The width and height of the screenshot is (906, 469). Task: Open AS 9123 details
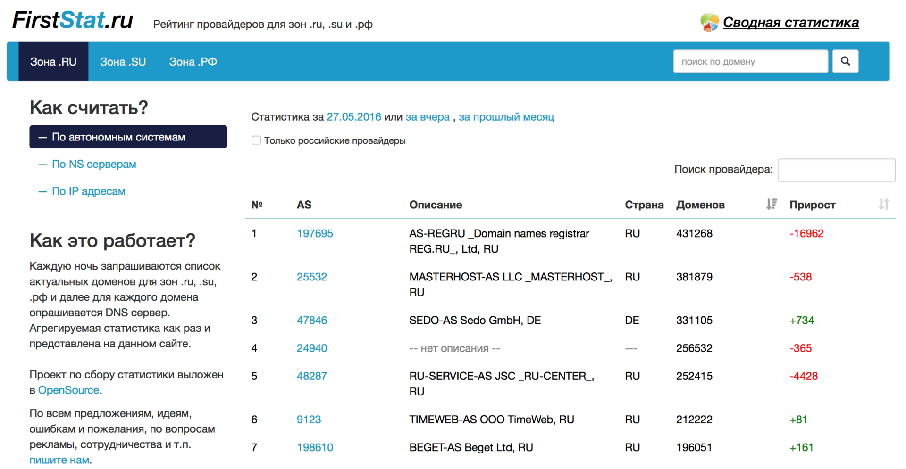point(309,419)
